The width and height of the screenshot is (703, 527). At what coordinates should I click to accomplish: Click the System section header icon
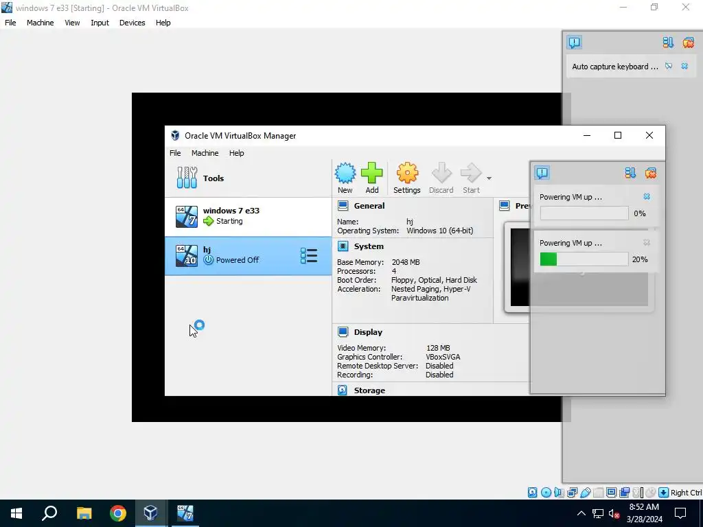point(343,246)
